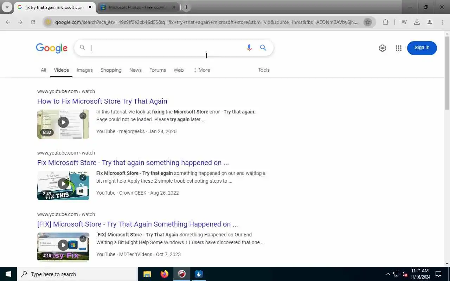Open muted volume tray icon

tap(405, 274)
